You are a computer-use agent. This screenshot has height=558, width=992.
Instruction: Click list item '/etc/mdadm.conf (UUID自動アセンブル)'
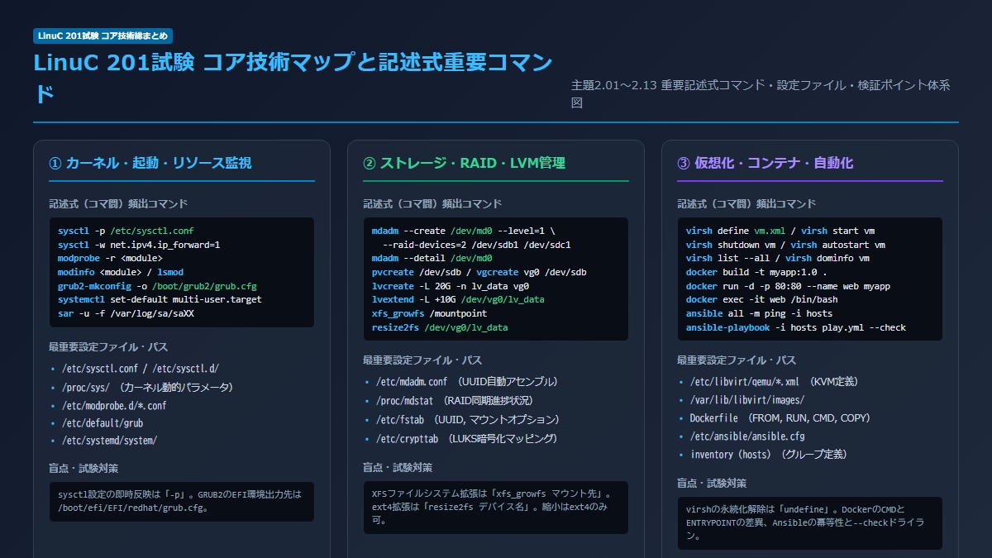[467, 382]
